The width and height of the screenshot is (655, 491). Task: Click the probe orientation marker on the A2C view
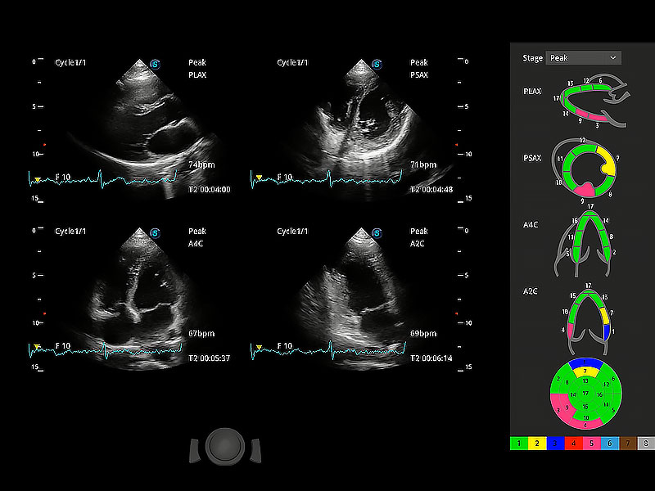(x=376, y=232)
